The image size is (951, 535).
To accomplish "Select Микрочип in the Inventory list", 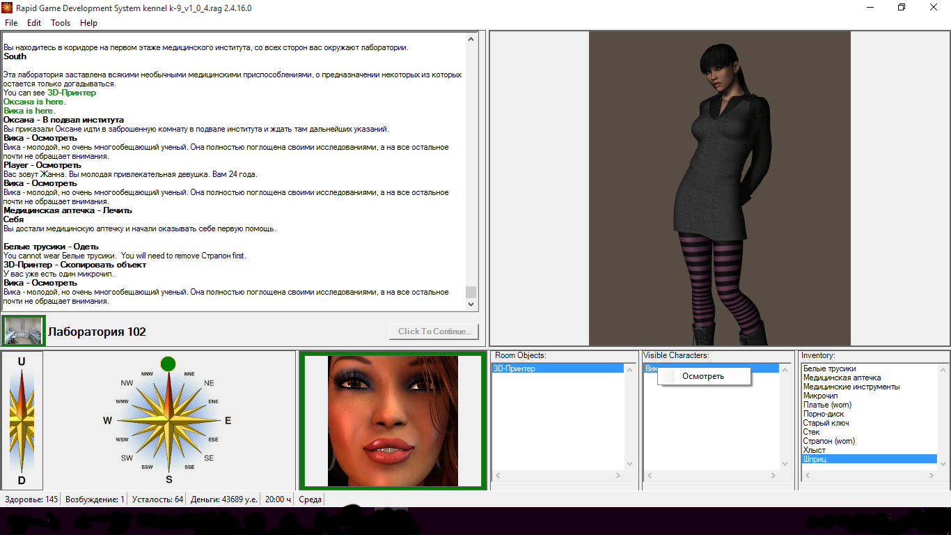I will click(820, 396).
